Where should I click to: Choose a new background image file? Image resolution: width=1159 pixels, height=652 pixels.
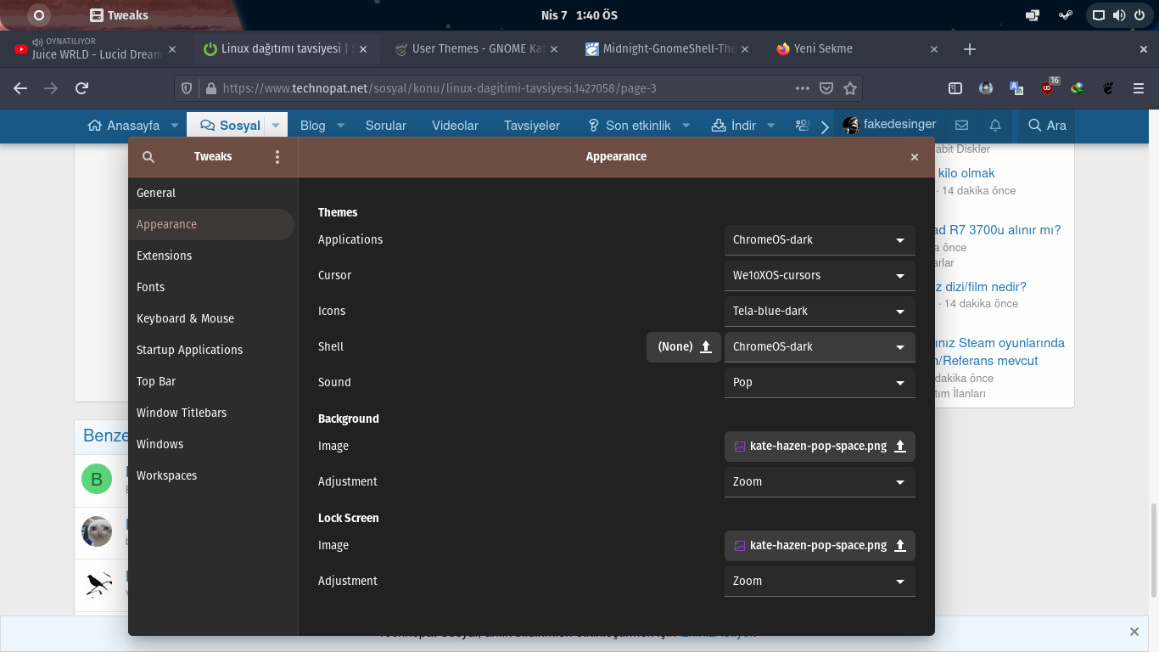(x=820, y=446)
